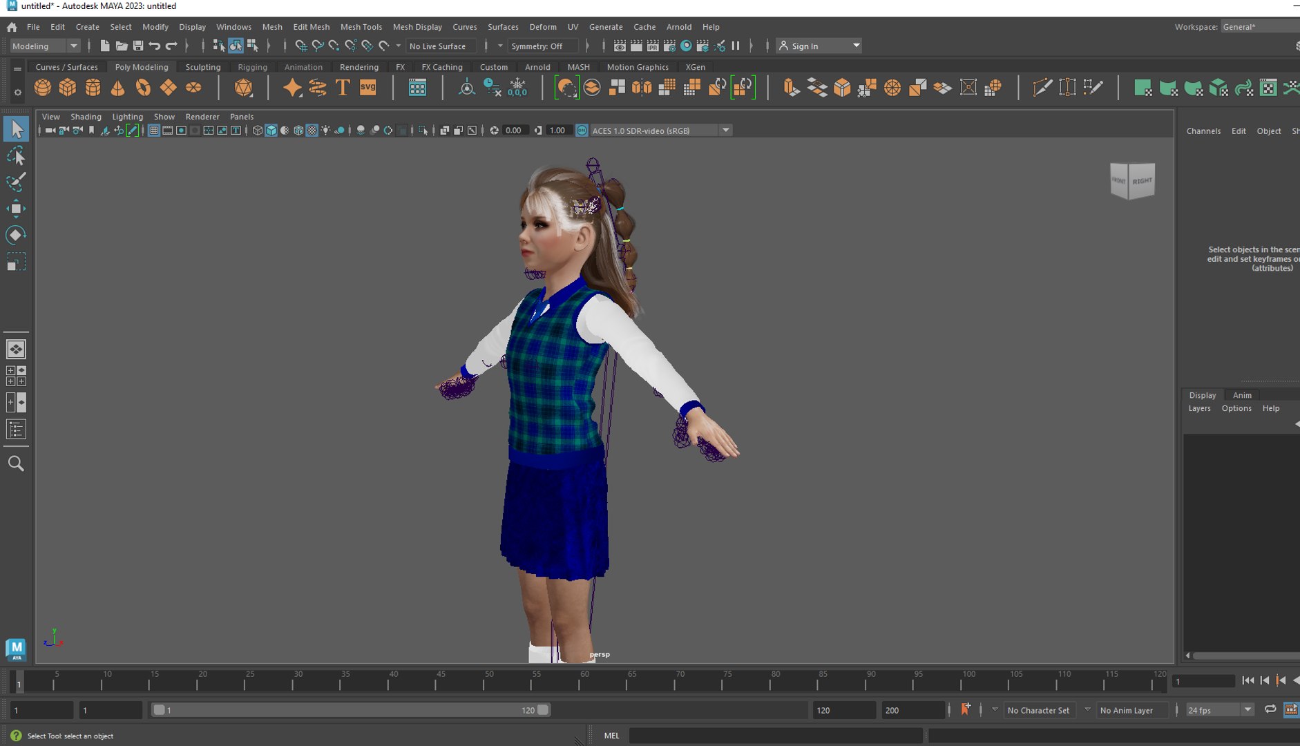The image size is (1300, 746).
Task: Click the Multi-Cut tool shelf icon
Action: tap(1042, 88)
